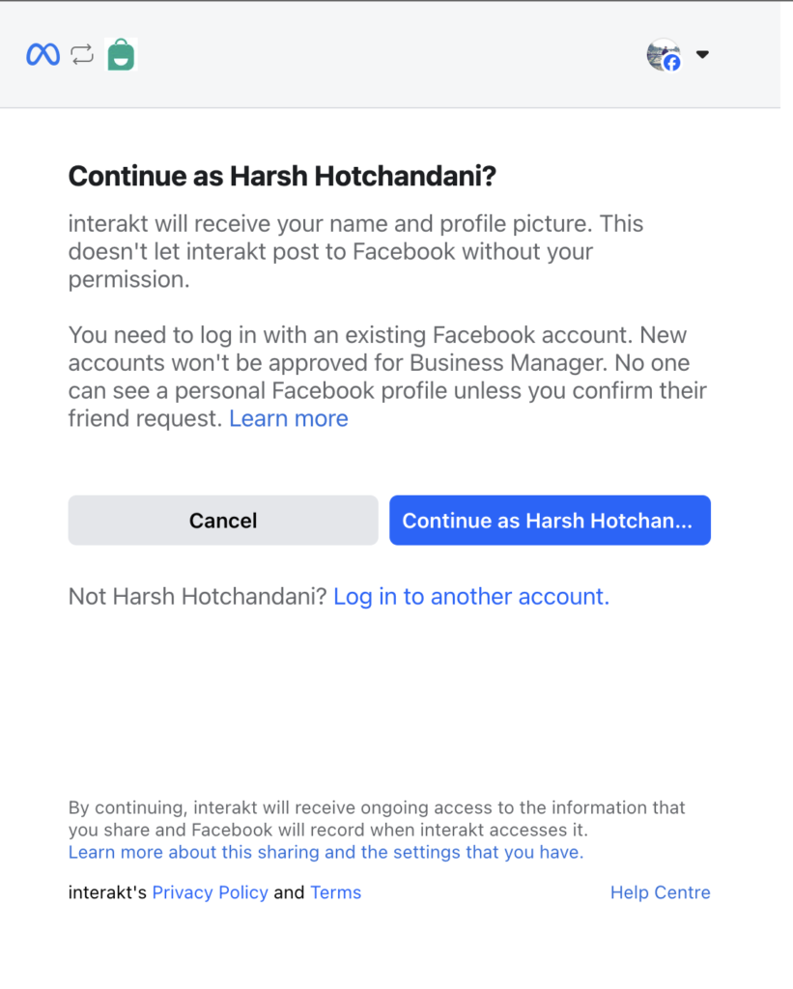This screenshot has height=989, width=793.
Task: Continue as Harsh Hotchandani using blue button
Action: 550,521
